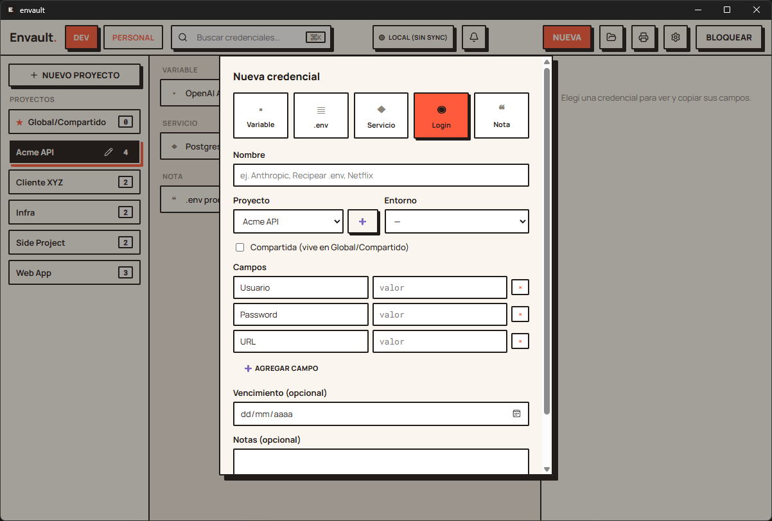Viewport: 772px width, 521px height.
Task: Open Infra project
Action: pos(75,212)
